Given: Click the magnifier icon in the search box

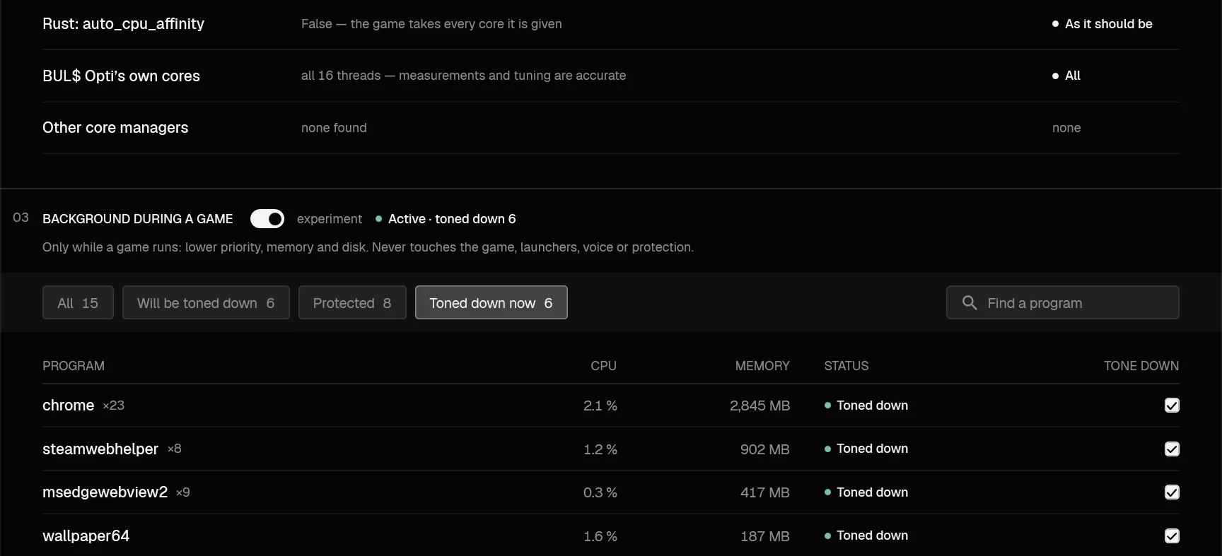Looking at the screenshot, I should coord(970,303).
